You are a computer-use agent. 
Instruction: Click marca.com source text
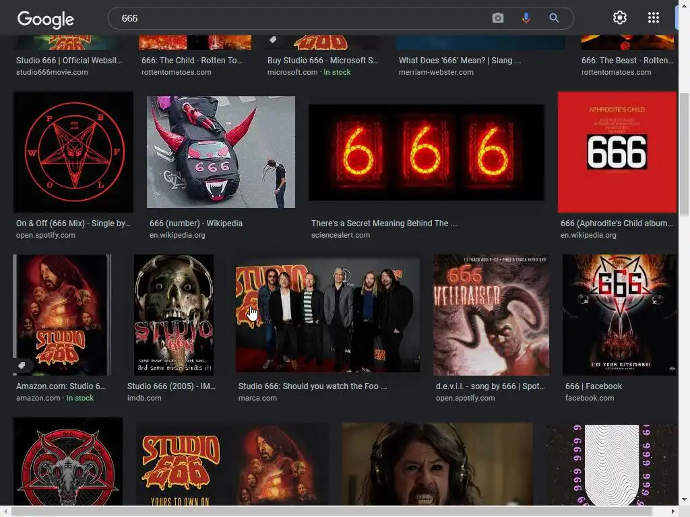tap(257, 398)
